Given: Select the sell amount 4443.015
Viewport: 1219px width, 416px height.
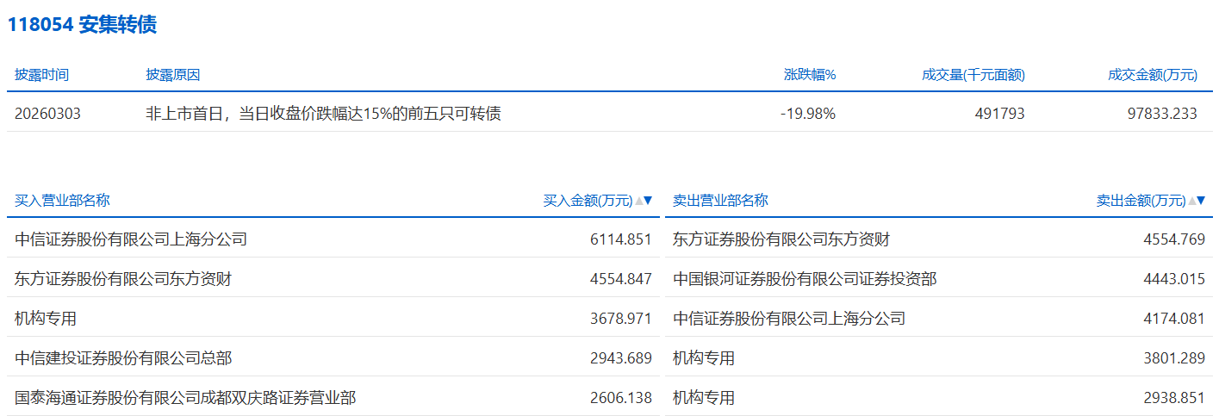Looking at the screenshot, I should (1174, 279).
